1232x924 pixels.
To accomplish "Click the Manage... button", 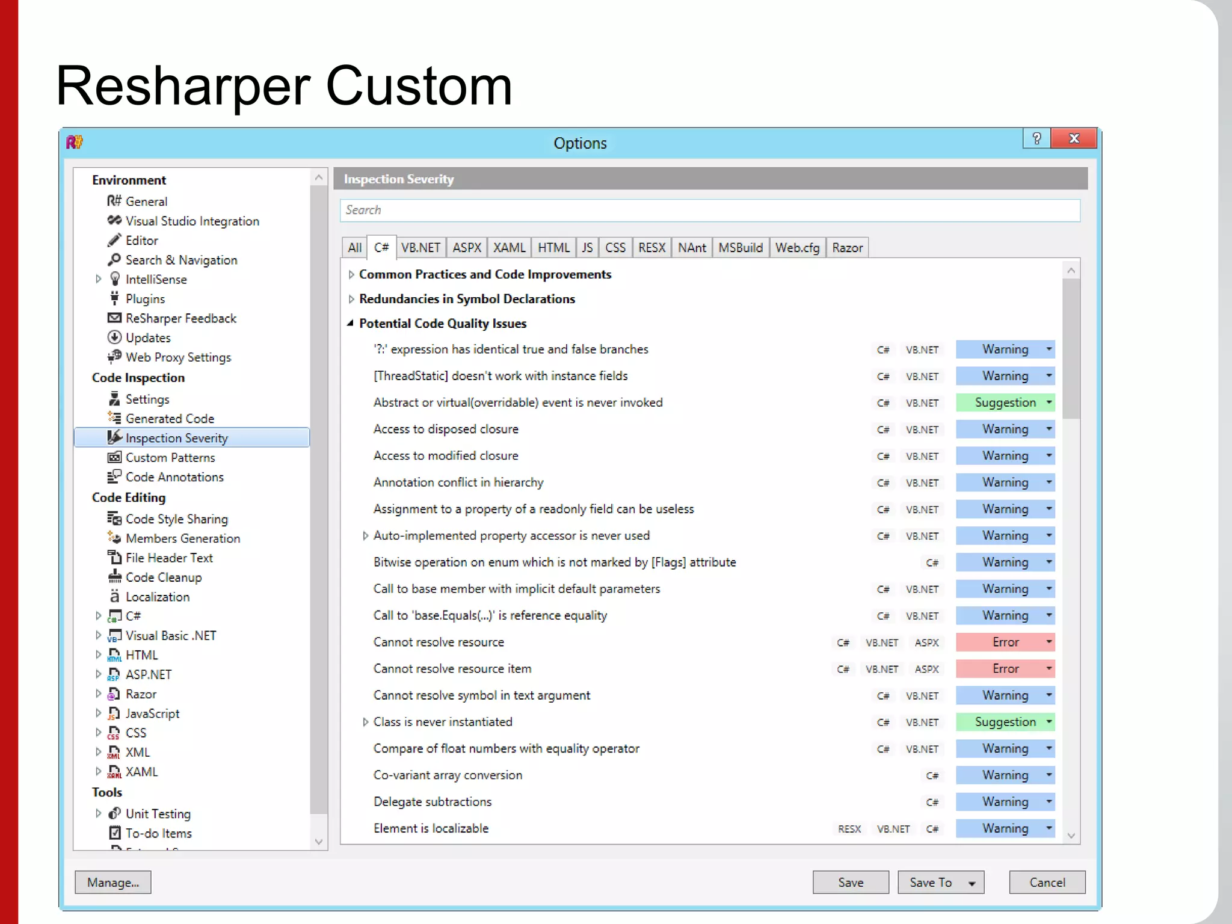I will click(x=113, y=882).
